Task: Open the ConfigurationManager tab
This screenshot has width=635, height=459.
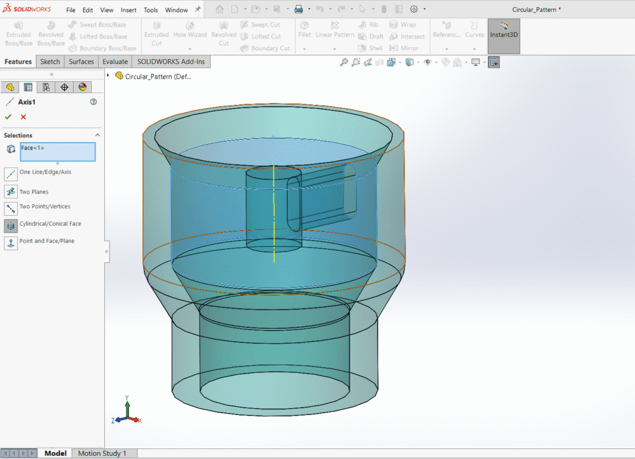Action: [x=46, y=87]
